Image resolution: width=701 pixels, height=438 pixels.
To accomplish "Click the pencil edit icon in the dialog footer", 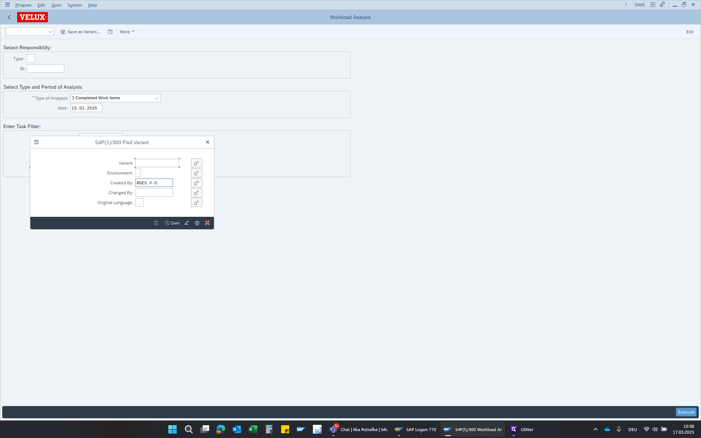I will (187, 223).
